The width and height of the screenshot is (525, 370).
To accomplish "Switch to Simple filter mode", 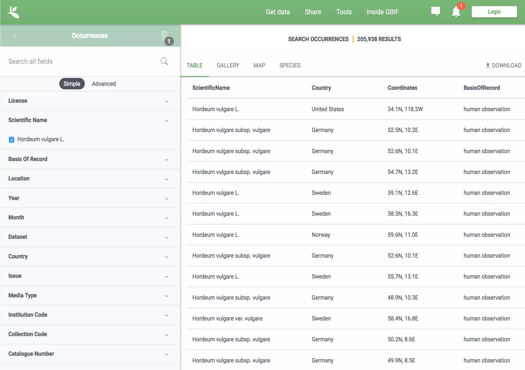I will click(x=72, y=84).
